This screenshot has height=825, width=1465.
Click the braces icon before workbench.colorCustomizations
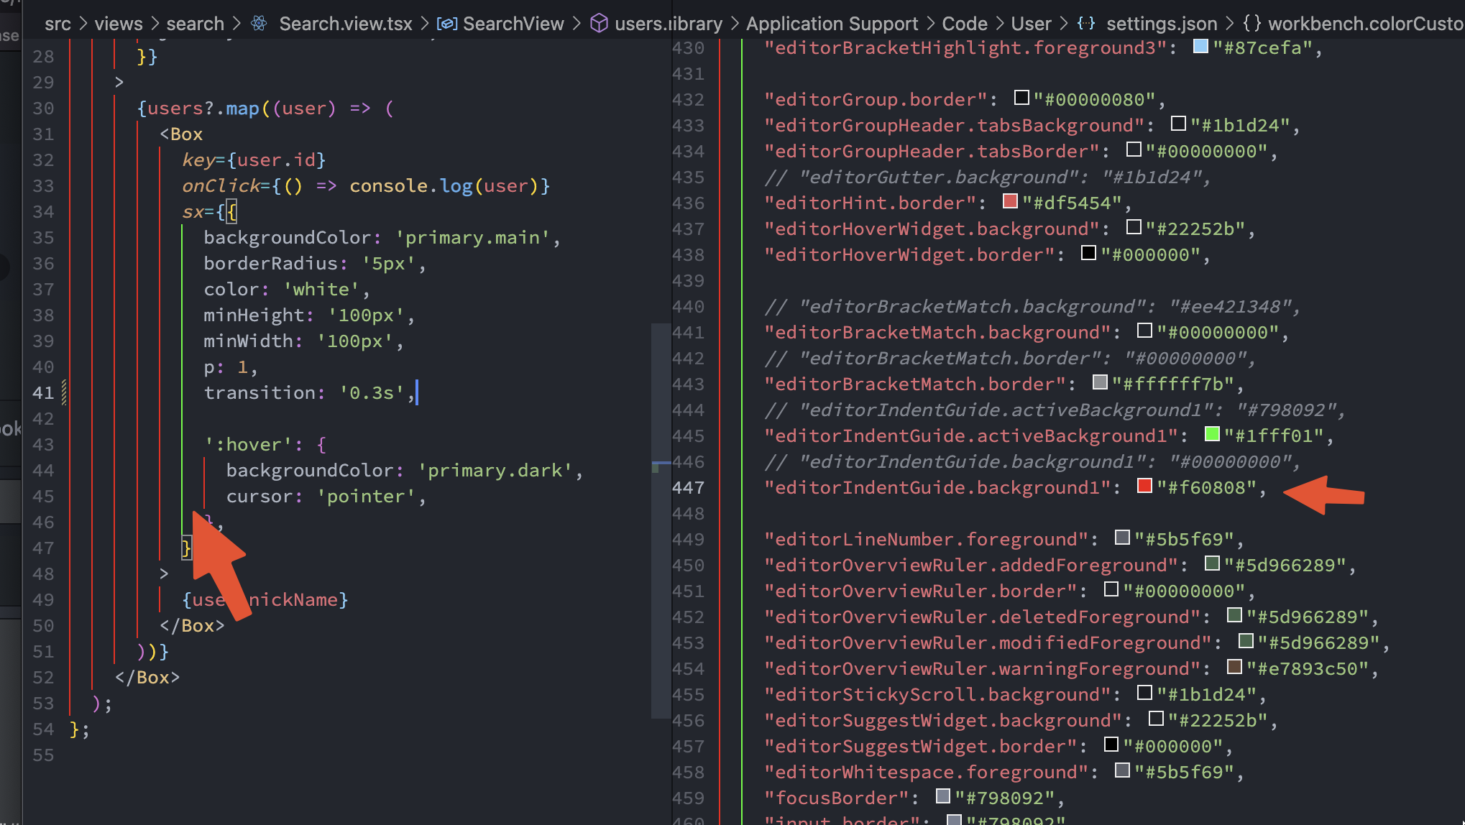point(1251,22)
